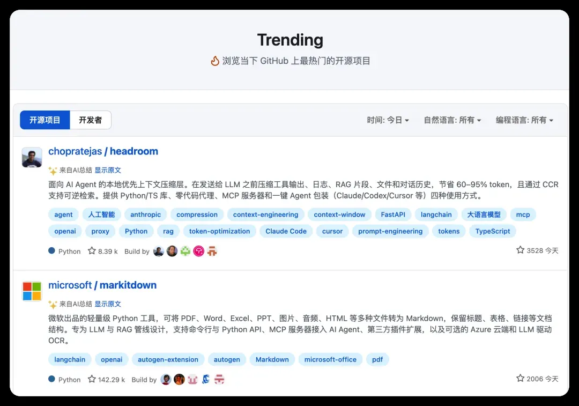Select the rag tag
The image size is (579, 406).
tap(168, 231)
